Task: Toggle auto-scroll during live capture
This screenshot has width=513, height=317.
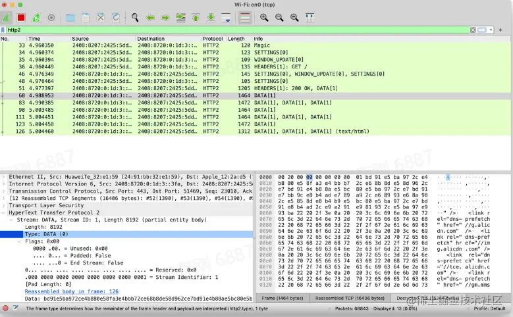Action: coord(226,17)
